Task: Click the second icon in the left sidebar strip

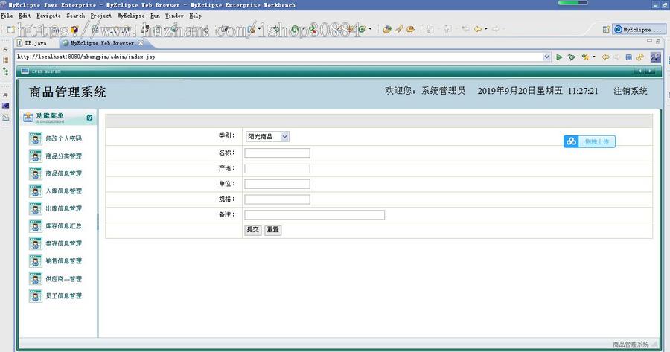Action: 5,60
